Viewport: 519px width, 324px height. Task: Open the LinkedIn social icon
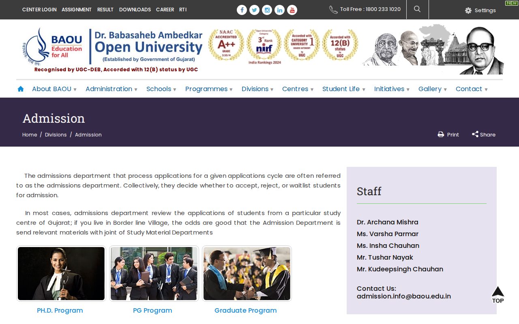[279, 10]
